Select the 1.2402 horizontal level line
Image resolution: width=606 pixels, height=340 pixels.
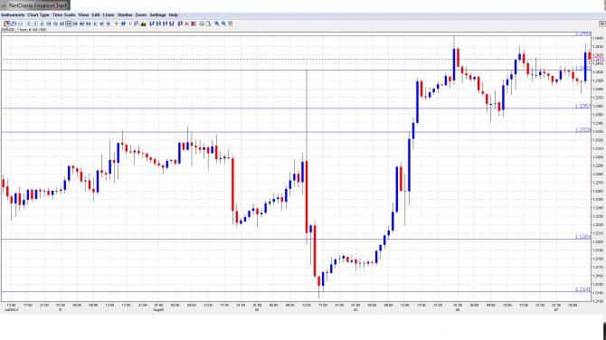point(296,71)
